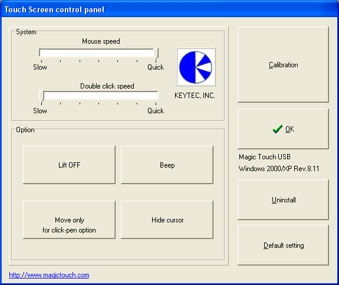Click Quick label under Double click speed

(156, 111)
